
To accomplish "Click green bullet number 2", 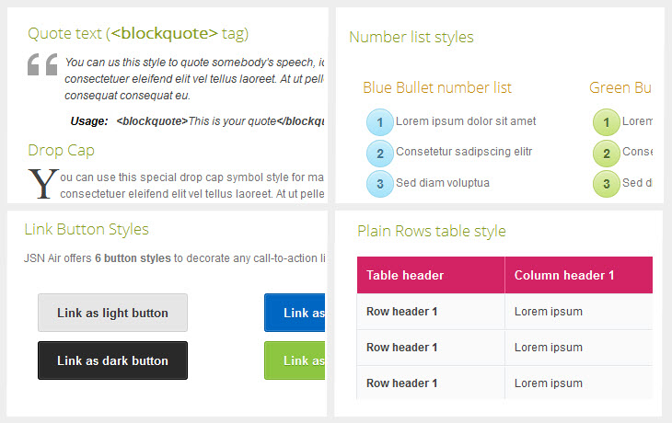I will (x=606, y=153).
